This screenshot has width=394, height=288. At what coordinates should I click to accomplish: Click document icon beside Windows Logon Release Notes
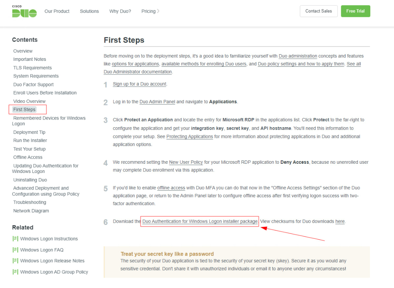[16, 261]
